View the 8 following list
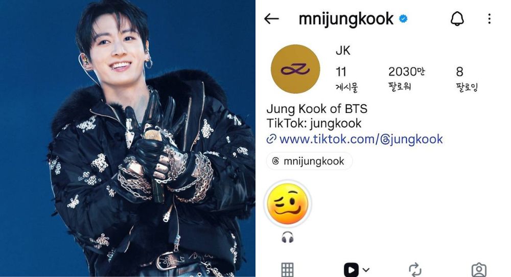Screen dimensions: 511x277 [467, 79]
